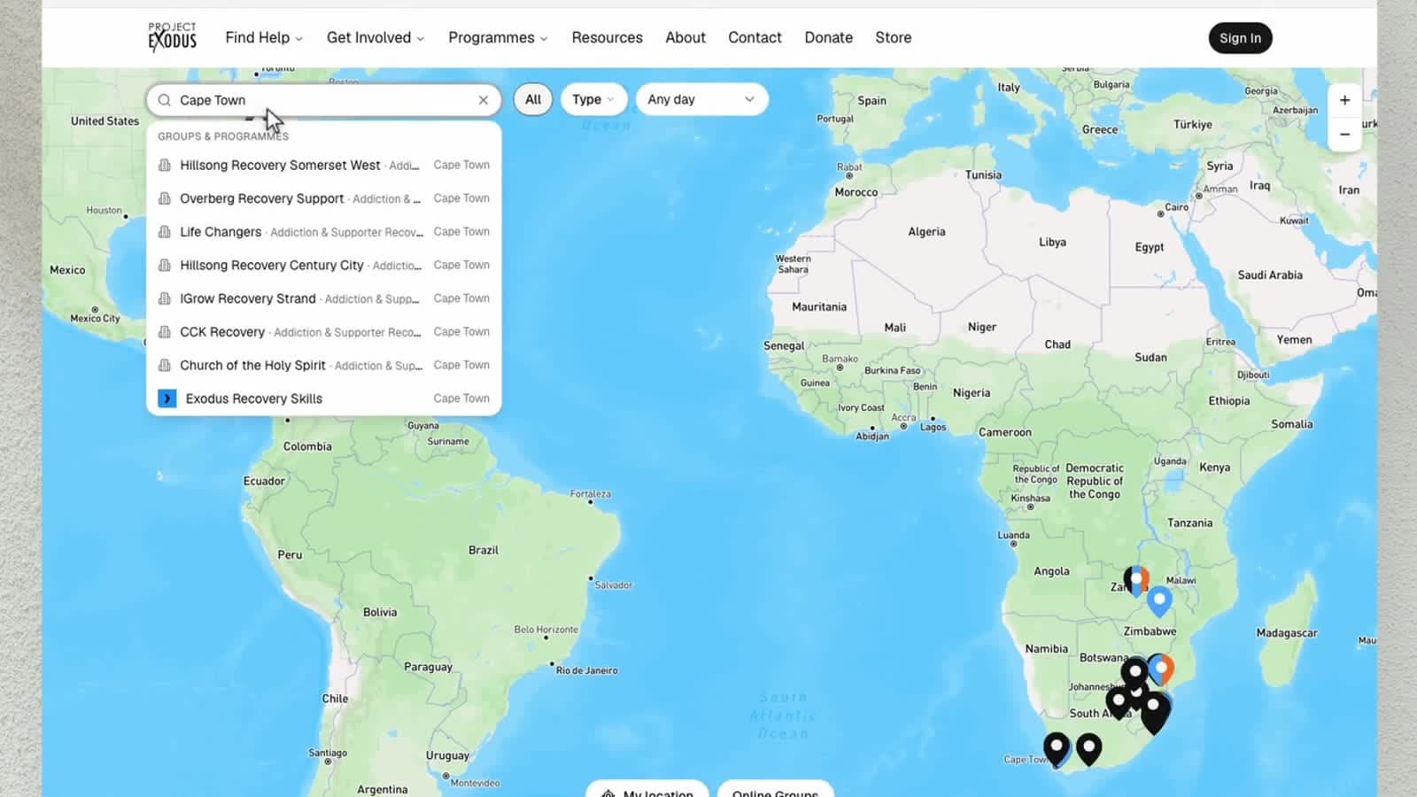Click the Madagascar label on the map
1417x797 pixels.
coord(1287,633)
